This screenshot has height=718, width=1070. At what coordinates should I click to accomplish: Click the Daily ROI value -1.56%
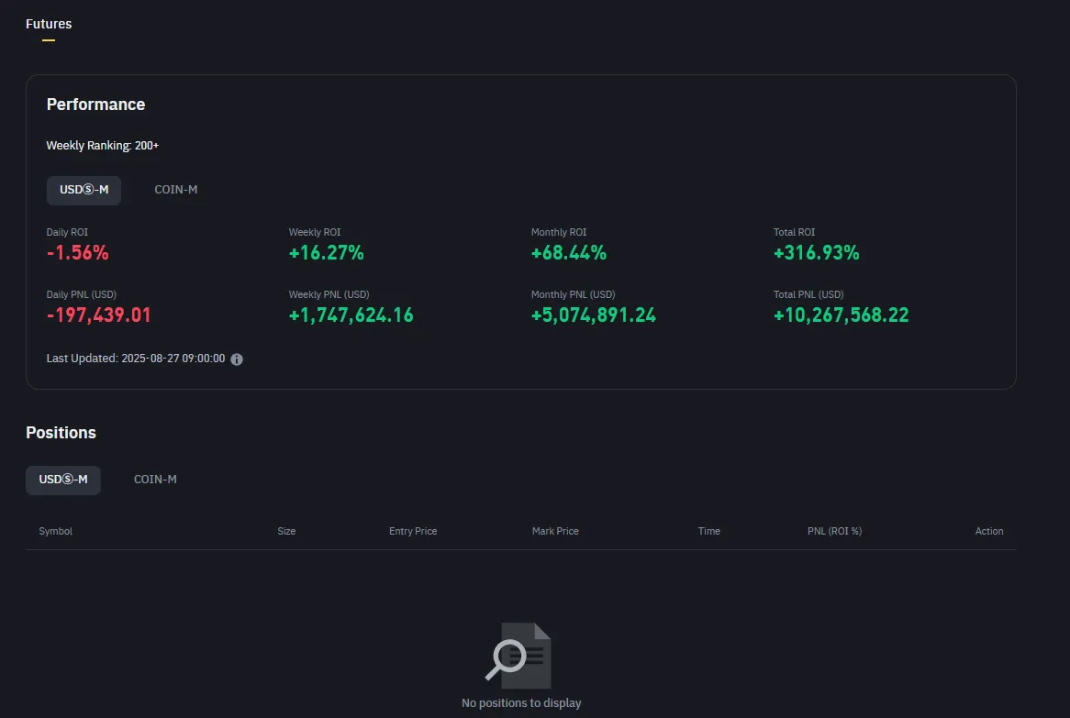(78, 253)
